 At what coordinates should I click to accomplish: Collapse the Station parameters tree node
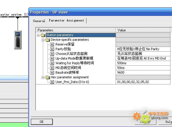[38, 35]
